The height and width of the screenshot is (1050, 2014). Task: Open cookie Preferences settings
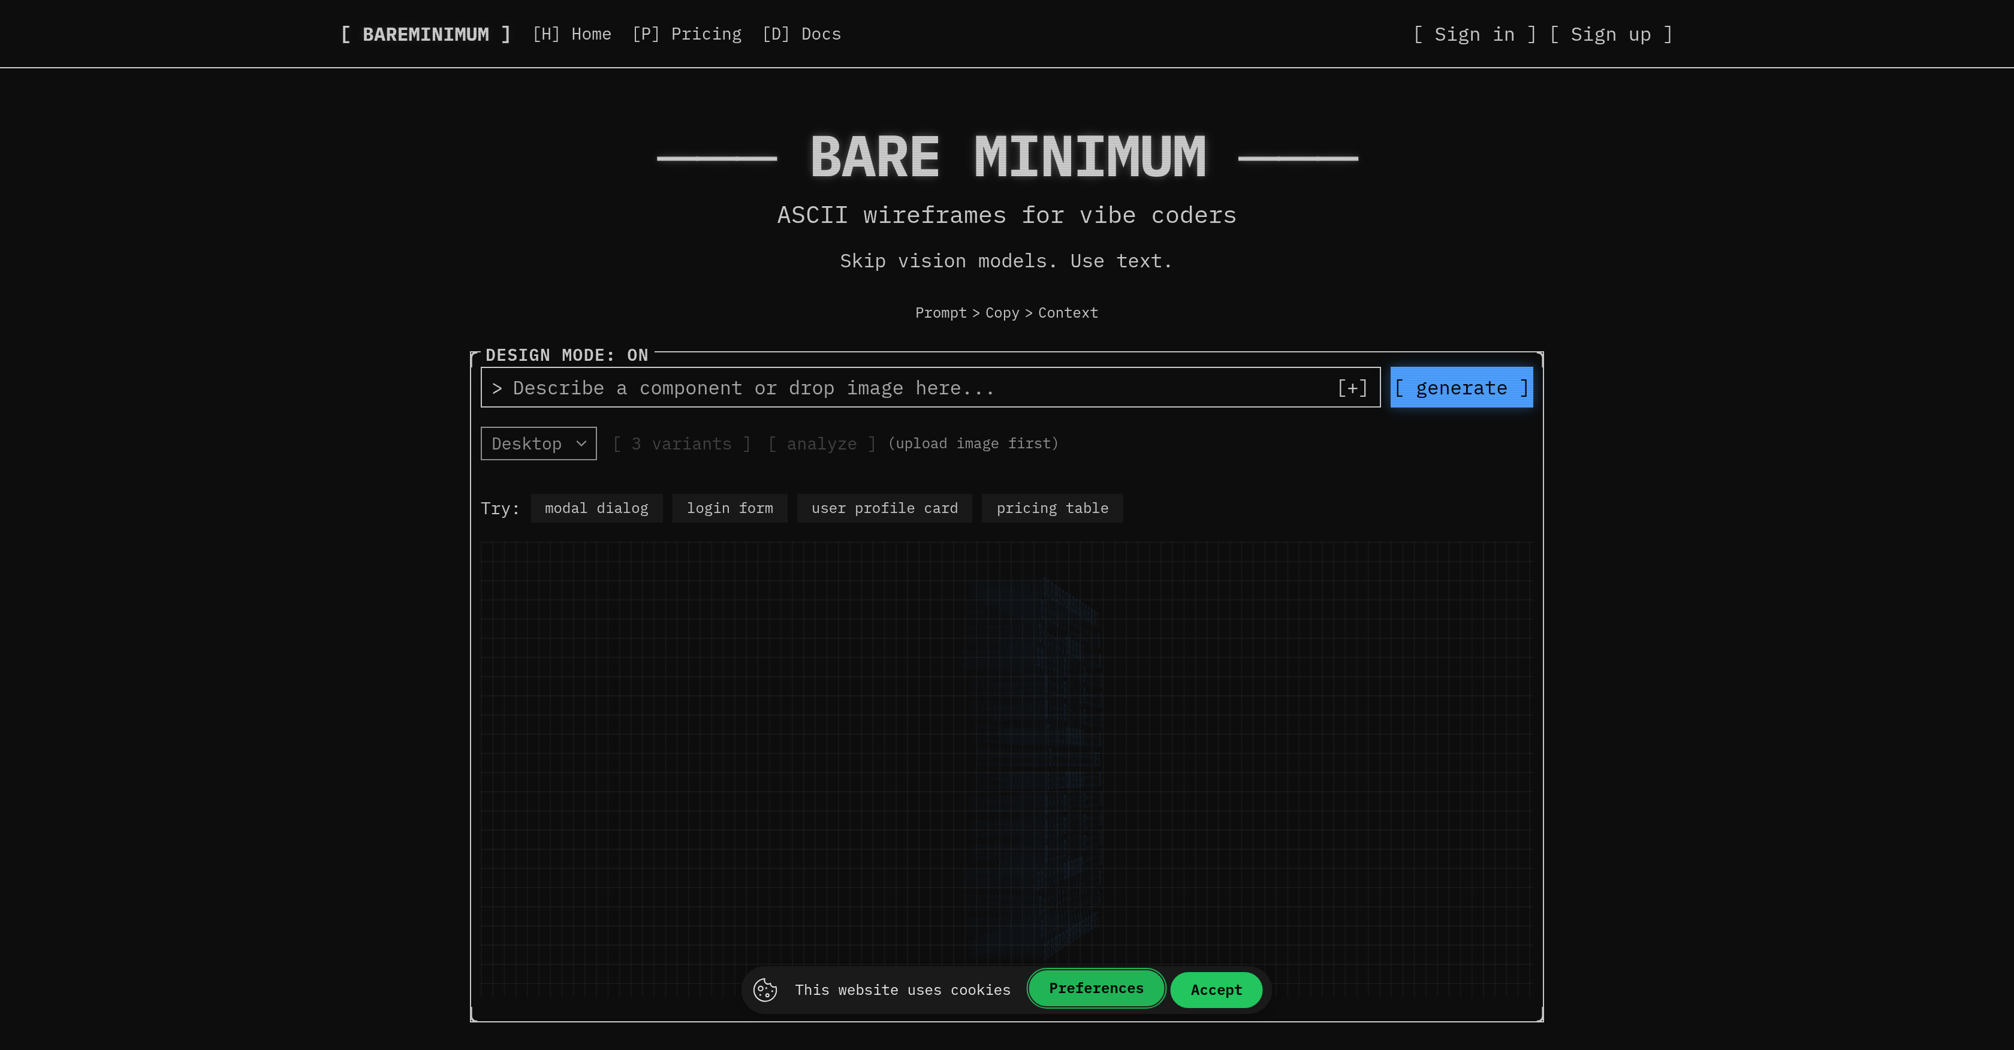coord(1096,988)
